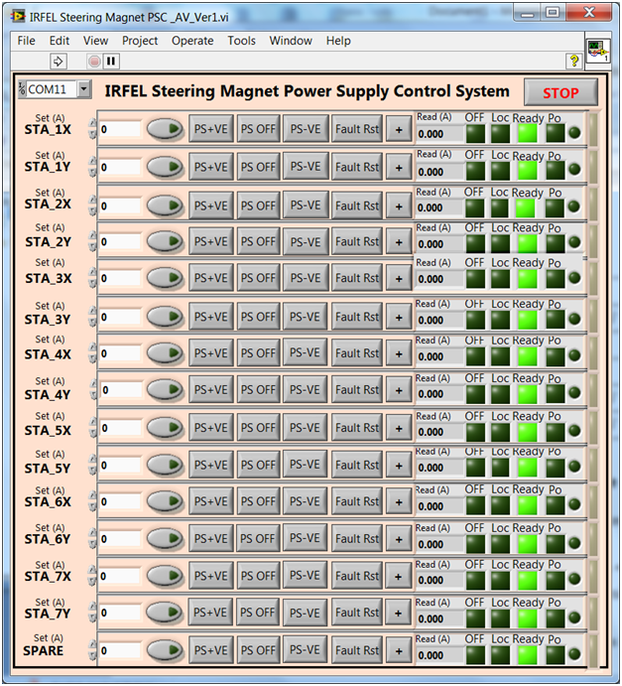Click the OFF indicator in the STA_2X row

pos(474,208)
